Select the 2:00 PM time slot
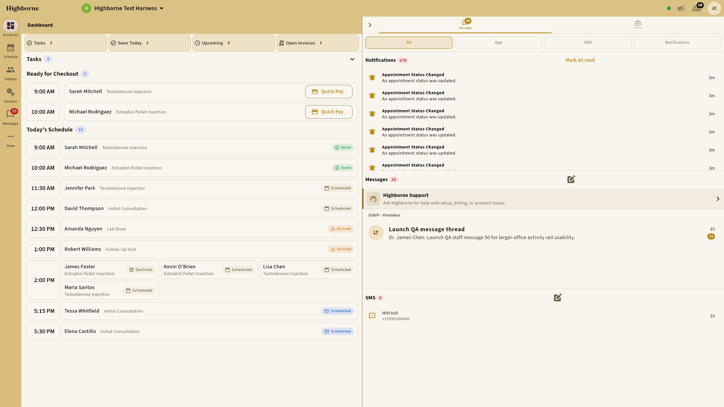The width and height of the screenshot is (724, 407). click(43, 280)
